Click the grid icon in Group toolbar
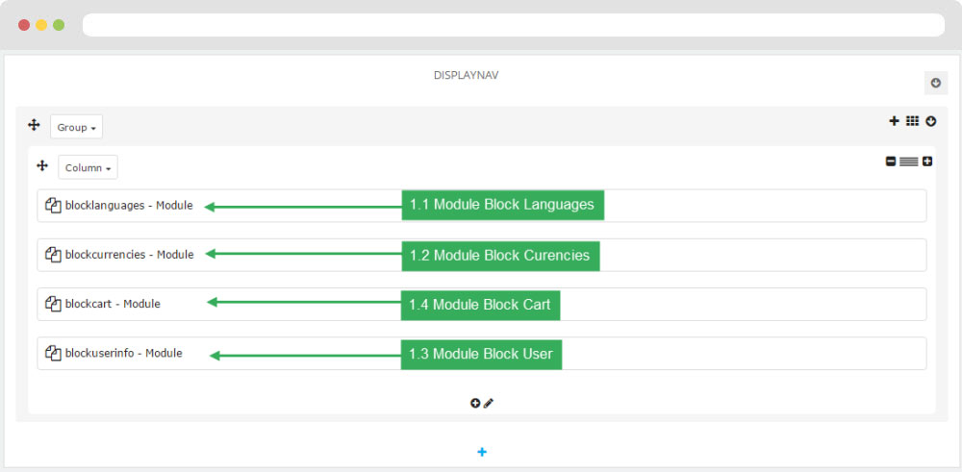 click(912, 121)
